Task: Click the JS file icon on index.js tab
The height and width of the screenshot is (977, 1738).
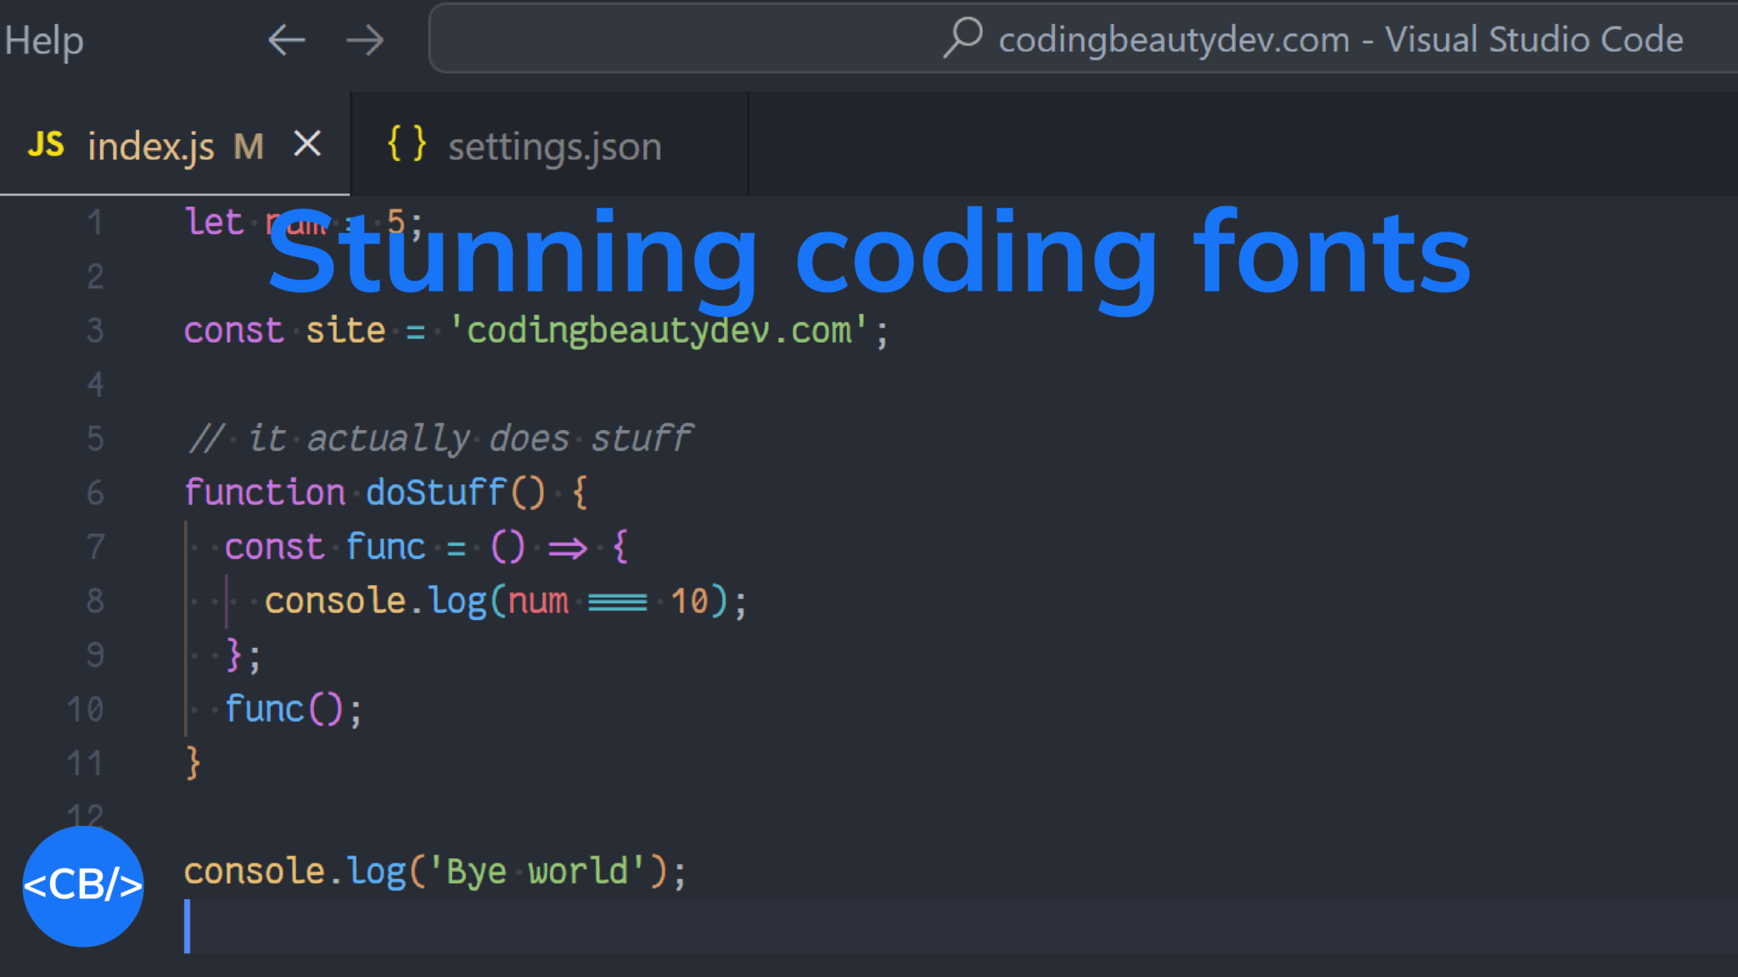Action: click(46, 145)
